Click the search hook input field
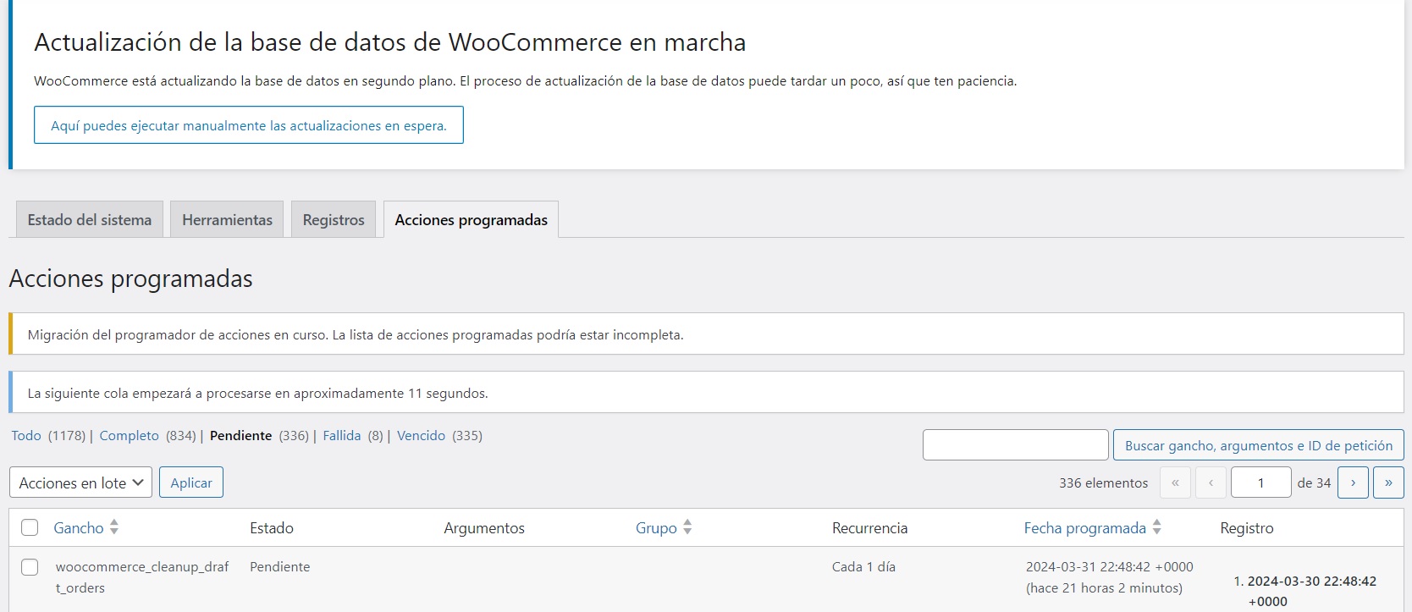This screenshot has width=1412, height=612. pos(1015,445)
